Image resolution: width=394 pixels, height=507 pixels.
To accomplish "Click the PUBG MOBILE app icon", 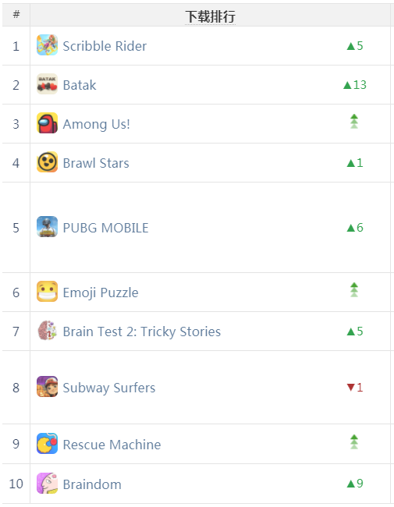I will tap(48, 227).
